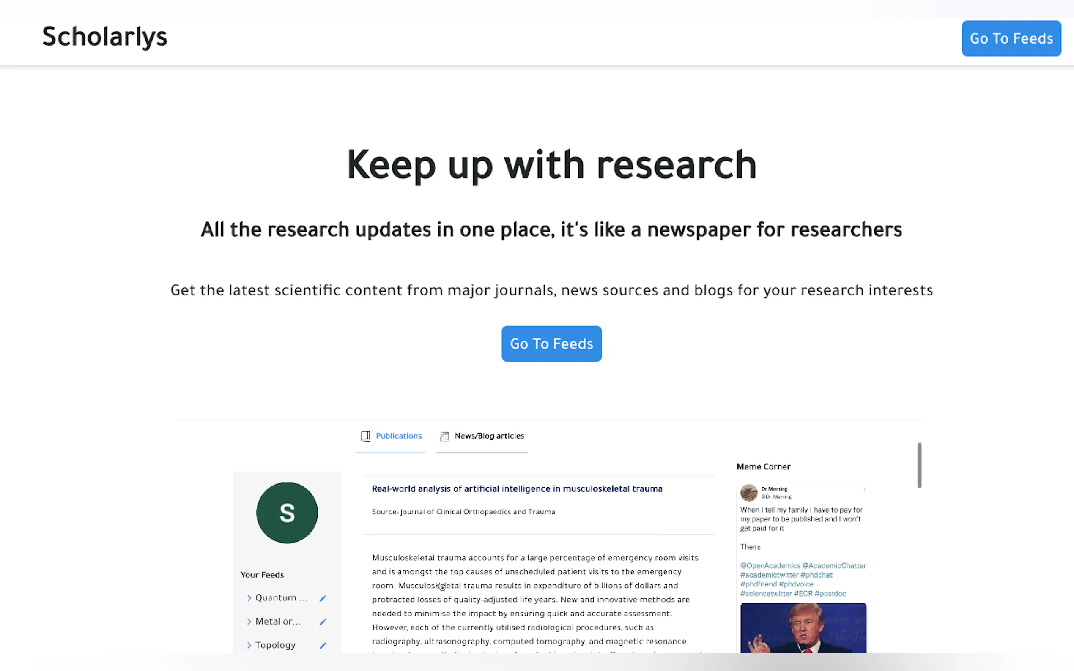This screenshot has width=1074, height=671.
Task: Click the #phdchat hashtag in tweet
Action: point(816,575)
